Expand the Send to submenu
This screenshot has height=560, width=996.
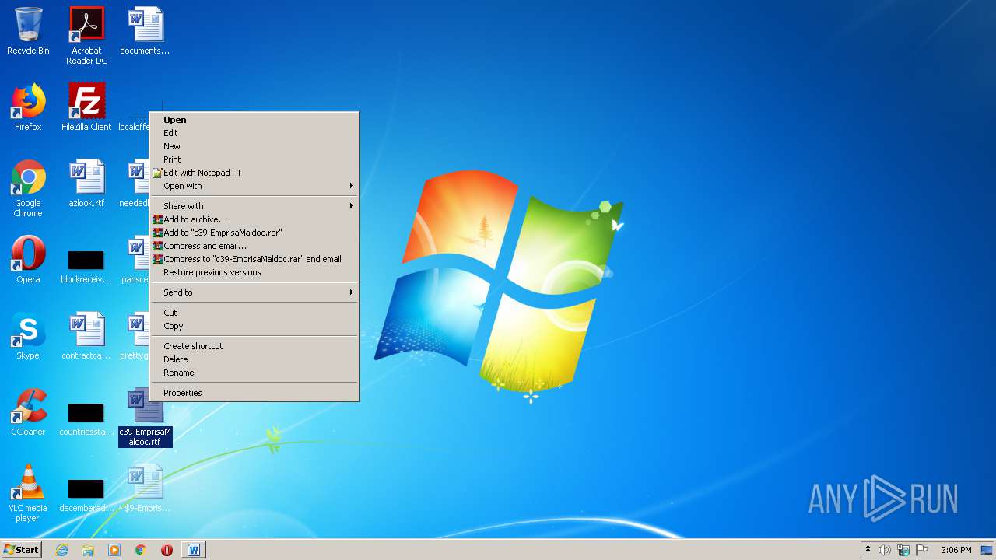[x=254, y=292]
